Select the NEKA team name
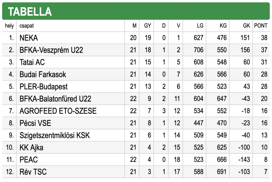Screen dimensions: 272x182 point(29,38)
